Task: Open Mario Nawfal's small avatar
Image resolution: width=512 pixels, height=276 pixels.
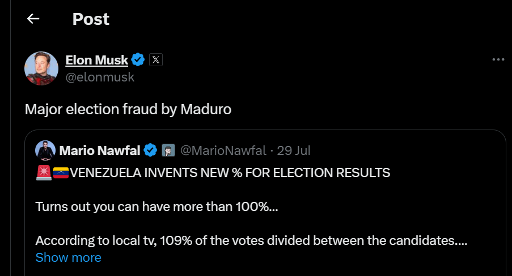Action: [45, 150]
